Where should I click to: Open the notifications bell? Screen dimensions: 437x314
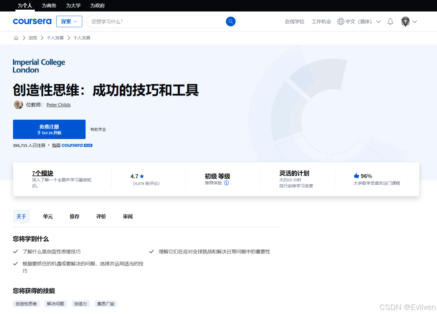point(390,21)
